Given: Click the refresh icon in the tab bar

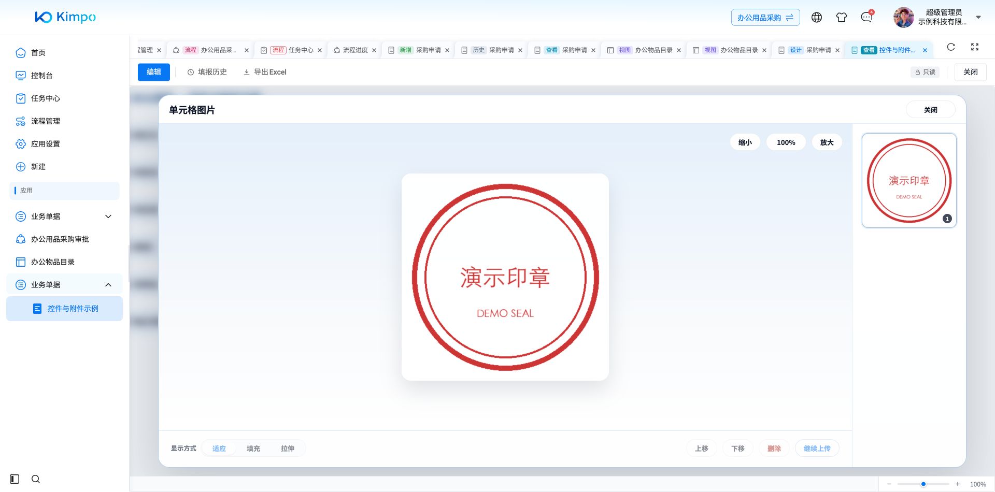Looking at the screenshot, I should click(x=951, y=47).
